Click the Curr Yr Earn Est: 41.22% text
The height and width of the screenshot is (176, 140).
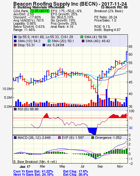coord(33,171)
